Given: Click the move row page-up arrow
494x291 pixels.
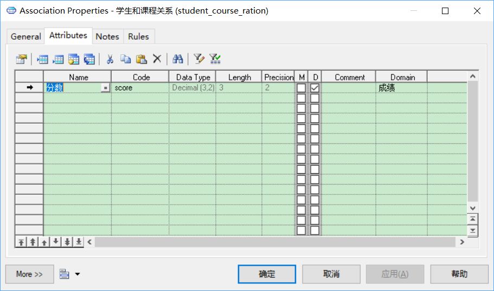Looking at the screenshot, I should coord(33,242).
